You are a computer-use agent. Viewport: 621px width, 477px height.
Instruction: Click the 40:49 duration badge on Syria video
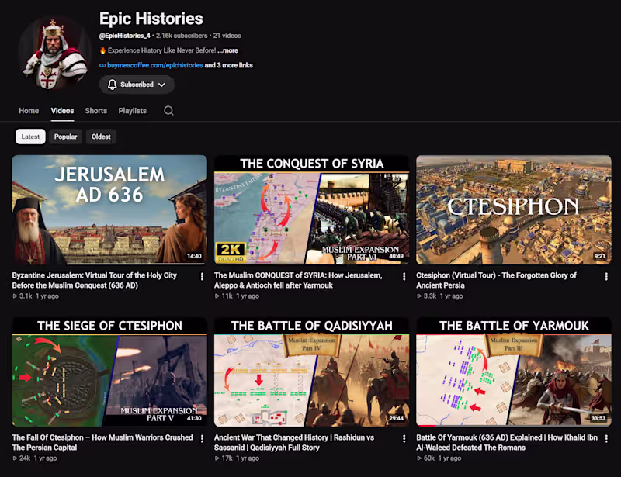(x=396, y=256)
